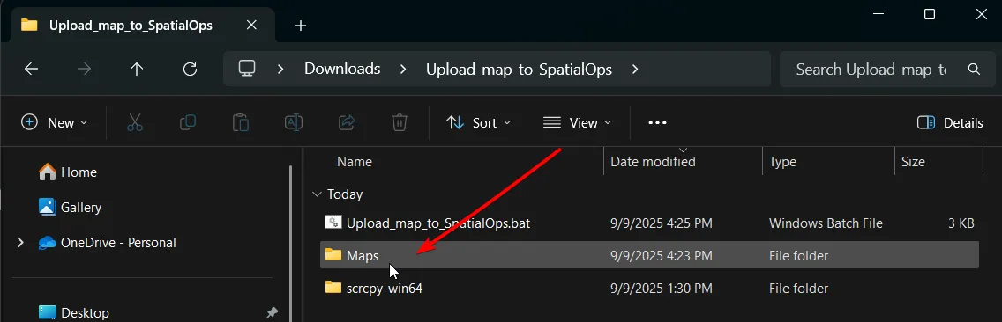Click the Copy icon in toolbar

point(188,122)
